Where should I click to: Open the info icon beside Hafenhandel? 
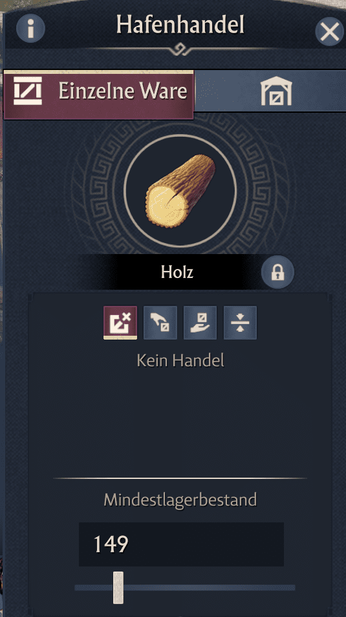click(x=30, y=28)
